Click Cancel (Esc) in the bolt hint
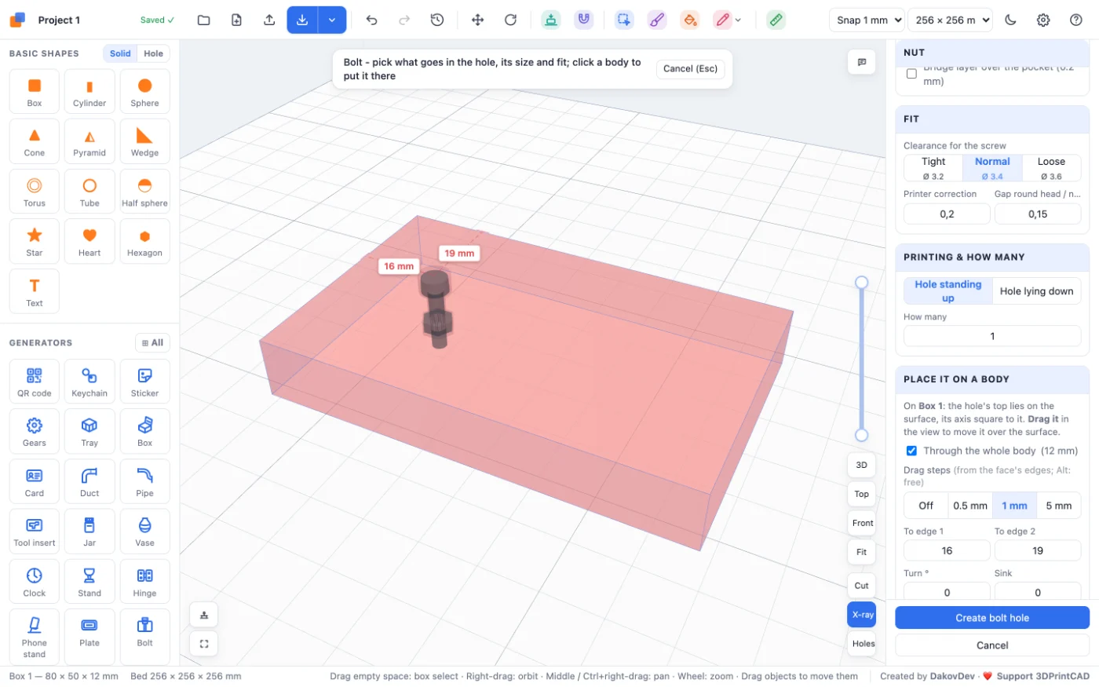Viewport: 1099px width, 687px height. point(690,69)
